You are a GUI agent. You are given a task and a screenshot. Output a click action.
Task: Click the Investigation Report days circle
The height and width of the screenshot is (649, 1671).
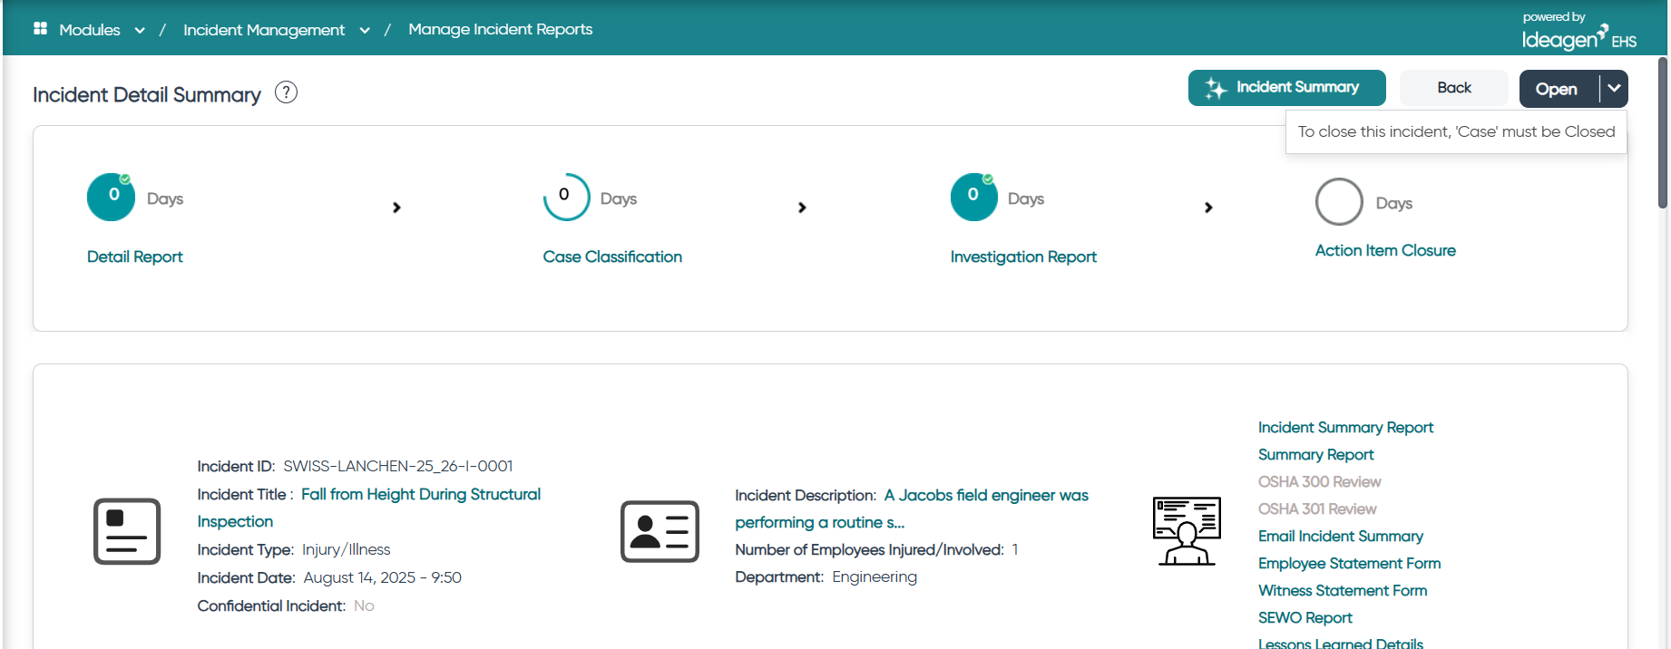point(974,197)
